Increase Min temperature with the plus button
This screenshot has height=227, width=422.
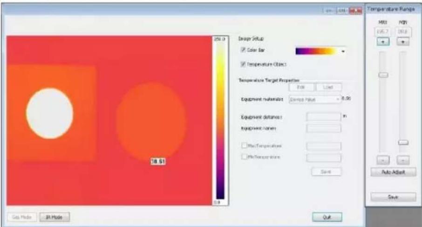coord(403,41)
